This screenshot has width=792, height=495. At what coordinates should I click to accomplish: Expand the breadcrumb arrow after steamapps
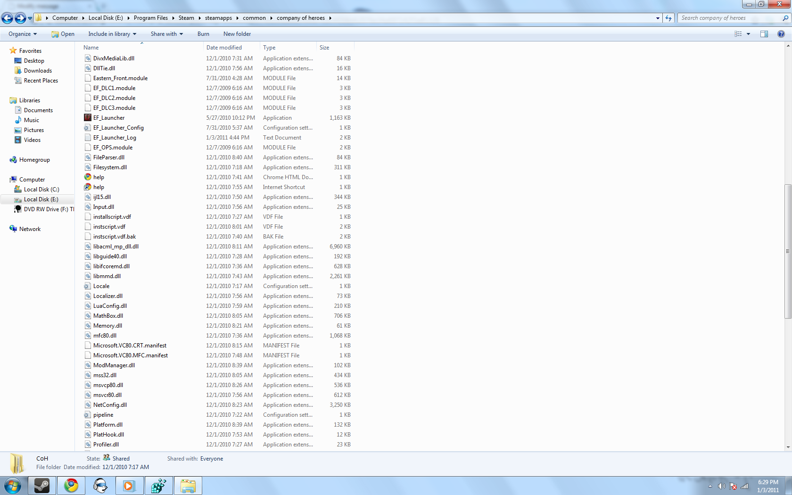(x=237, y=18)
